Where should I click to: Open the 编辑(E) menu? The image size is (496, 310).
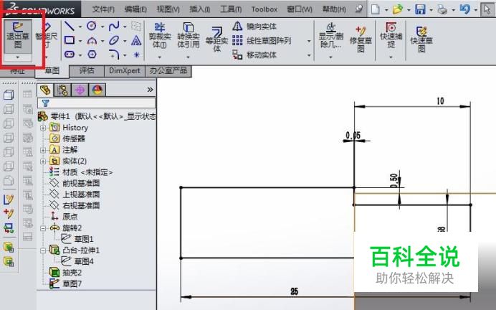pyautogui.click(x=135, y=9)
